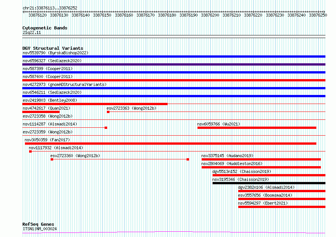This screenshot has height=237, width=336.
Task: Click the RefSeq Genes track heading
Action: [x=38, y=225]
